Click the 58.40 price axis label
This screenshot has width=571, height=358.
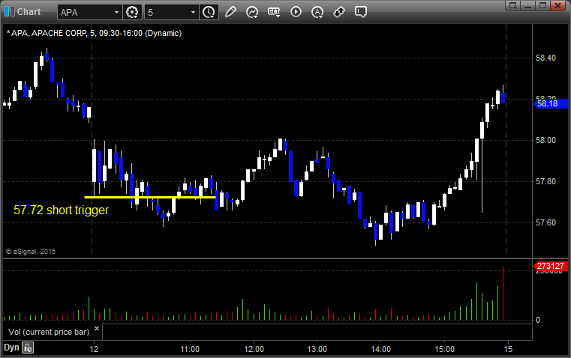[x=545, y=58]
